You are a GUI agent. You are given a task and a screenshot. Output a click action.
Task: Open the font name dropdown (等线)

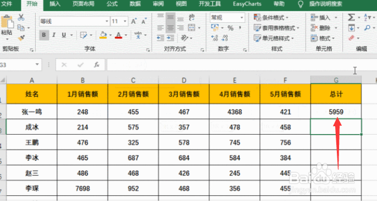(x=107, y=21)
